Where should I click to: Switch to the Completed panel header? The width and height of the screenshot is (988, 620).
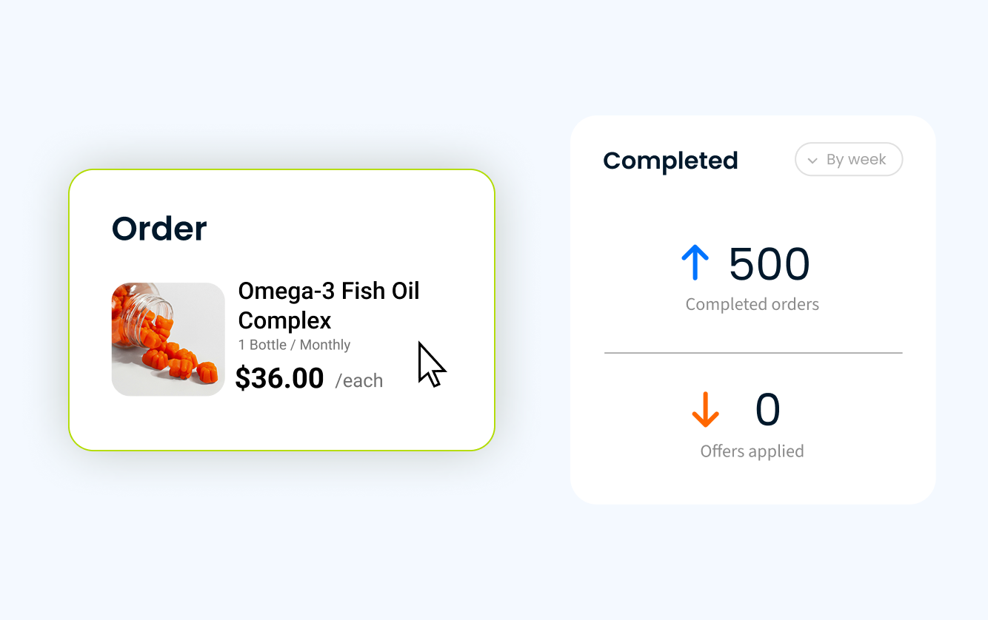click(670, 161)
